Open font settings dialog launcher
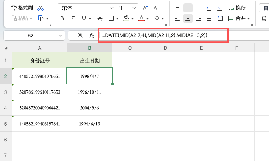 [x=166, y=25]
